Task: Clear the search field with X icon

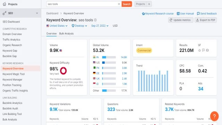Action: click(119, 4)
